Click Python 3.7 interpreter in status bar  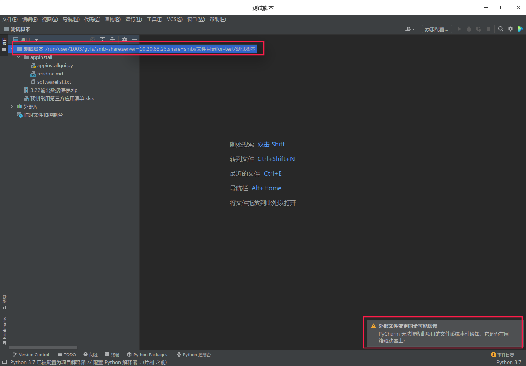[508, 362]
